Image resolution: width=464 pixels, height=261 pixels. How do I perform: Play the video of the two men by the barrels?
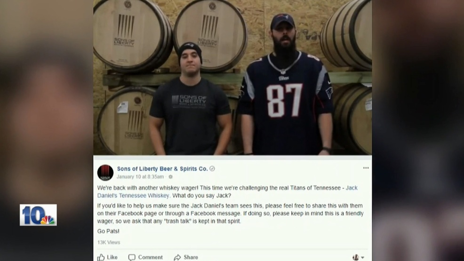tap(232, 78)
